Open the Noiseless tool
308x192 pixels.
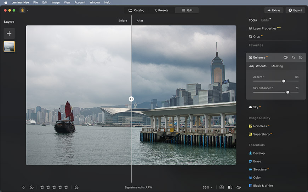259,126
